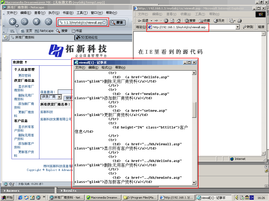
Task: Click CH input language tray indicator
Action: tap(251, 198)
